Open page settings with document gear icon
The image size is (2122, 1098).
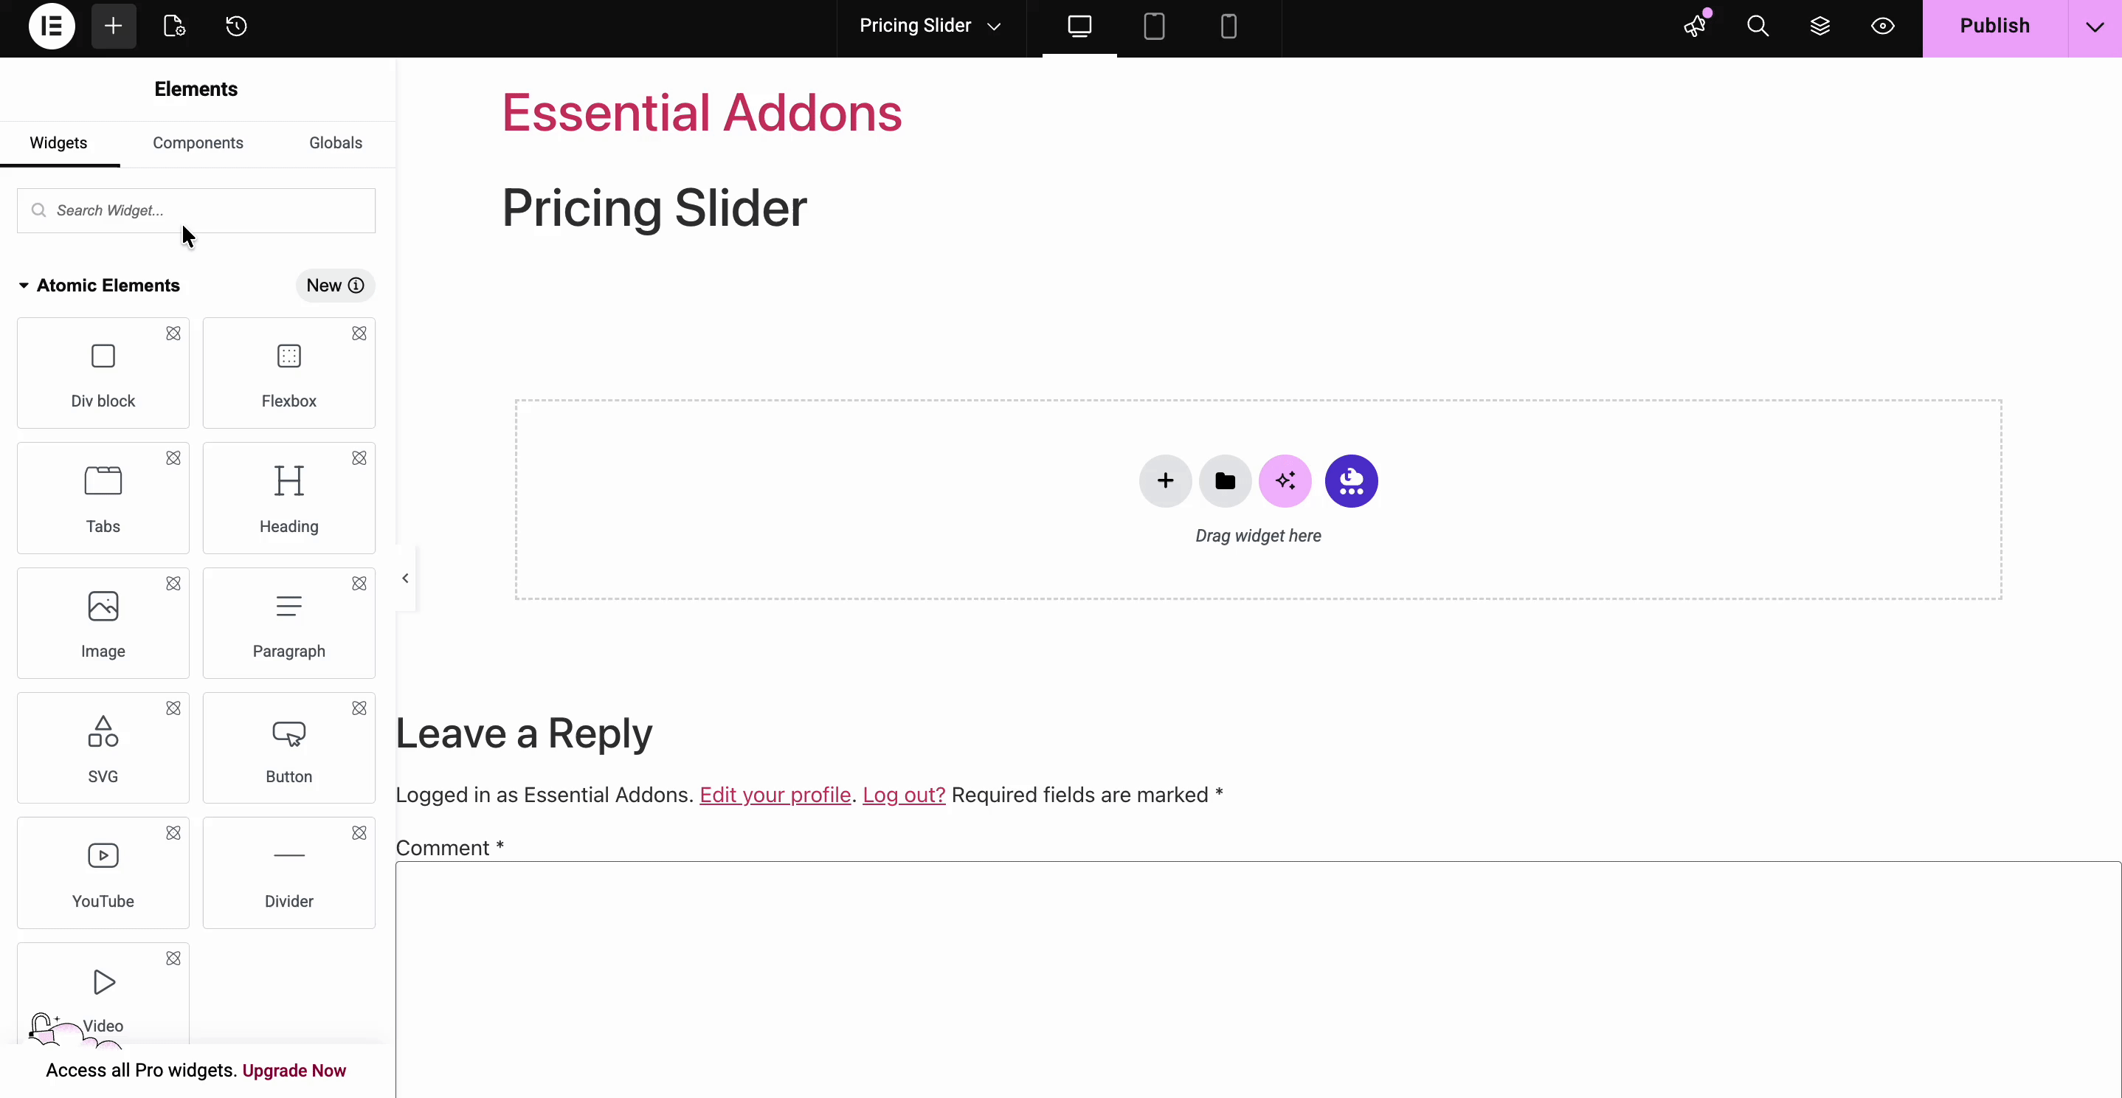click(x=173, y=26)
